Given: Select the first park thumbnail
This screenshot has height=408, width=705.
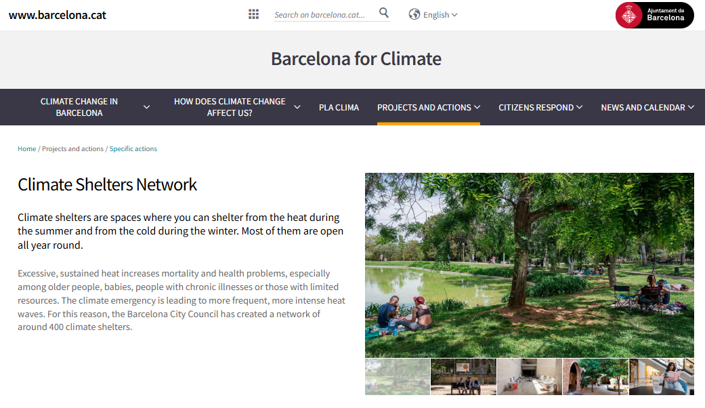Looking at the screenshot, I should [x=398, y=377].
